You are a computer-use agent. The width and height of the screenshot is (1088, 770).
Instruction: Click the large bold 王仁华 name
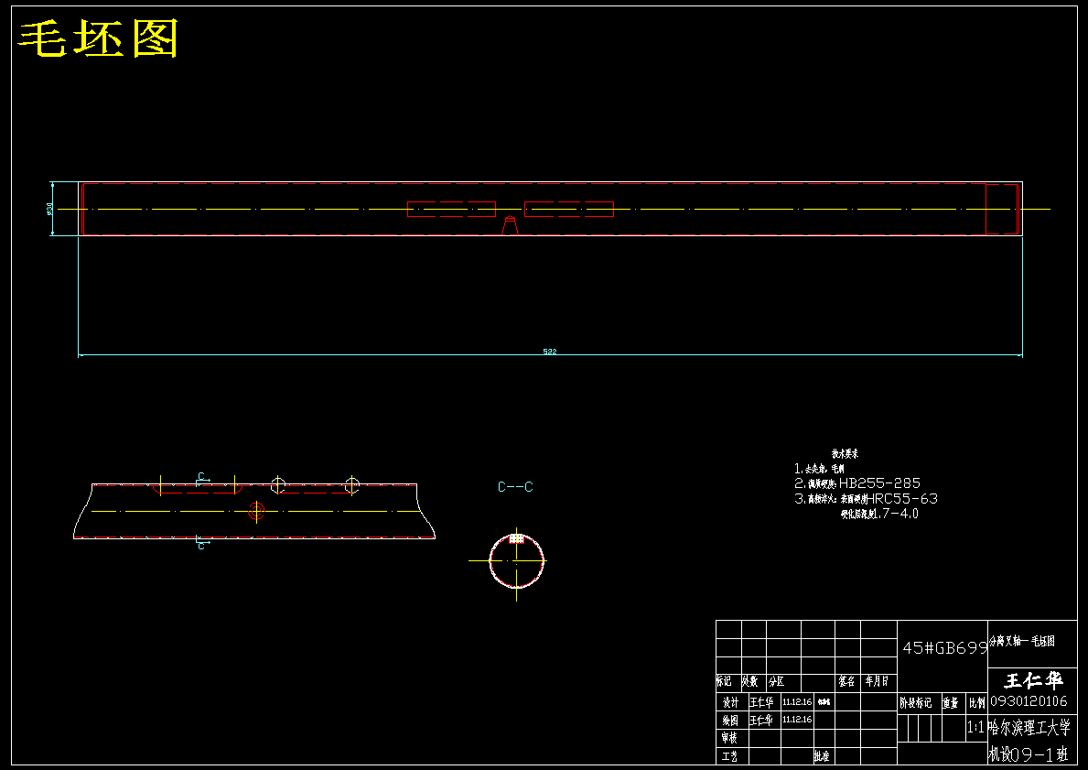pyautogui.click(x=1032, y=680)
